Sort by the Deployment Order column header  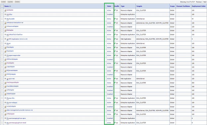(x=199, y=6)
